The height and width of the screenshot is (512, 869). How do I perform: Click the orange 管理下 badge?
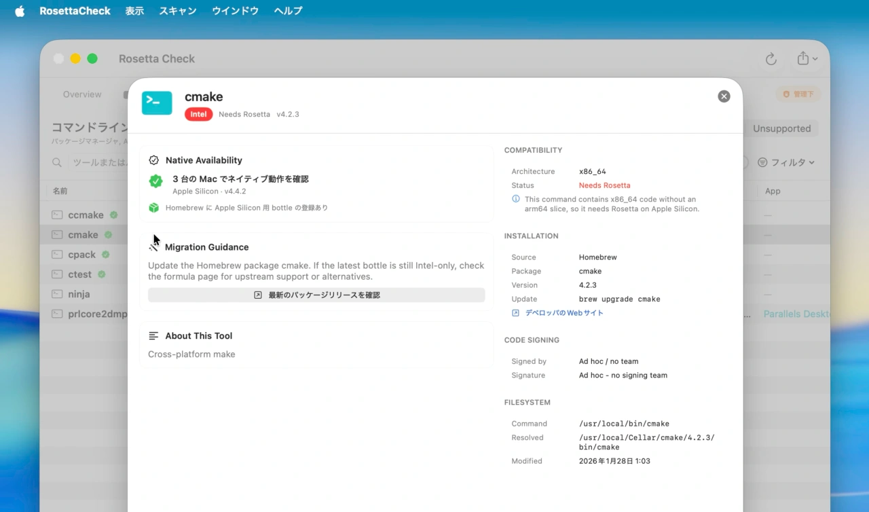pos(798,94)
